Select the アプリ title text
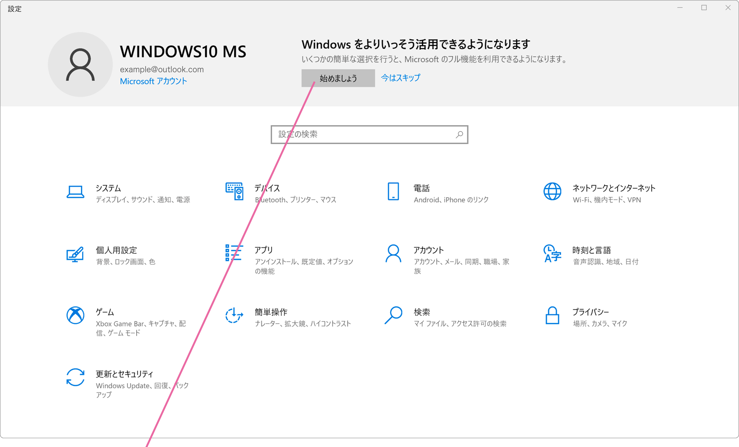The height and width of the screenshot is (447, 739). click(264, 250)
